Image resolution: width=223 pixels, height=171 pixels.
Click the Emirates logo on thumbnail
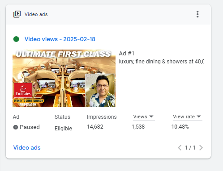pyautogui.click(x=23, y=90)
